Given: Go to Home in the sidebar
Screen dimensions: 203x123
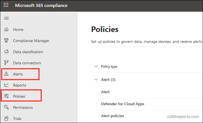Looking at the screenshot, I should [x=18, y=29].
